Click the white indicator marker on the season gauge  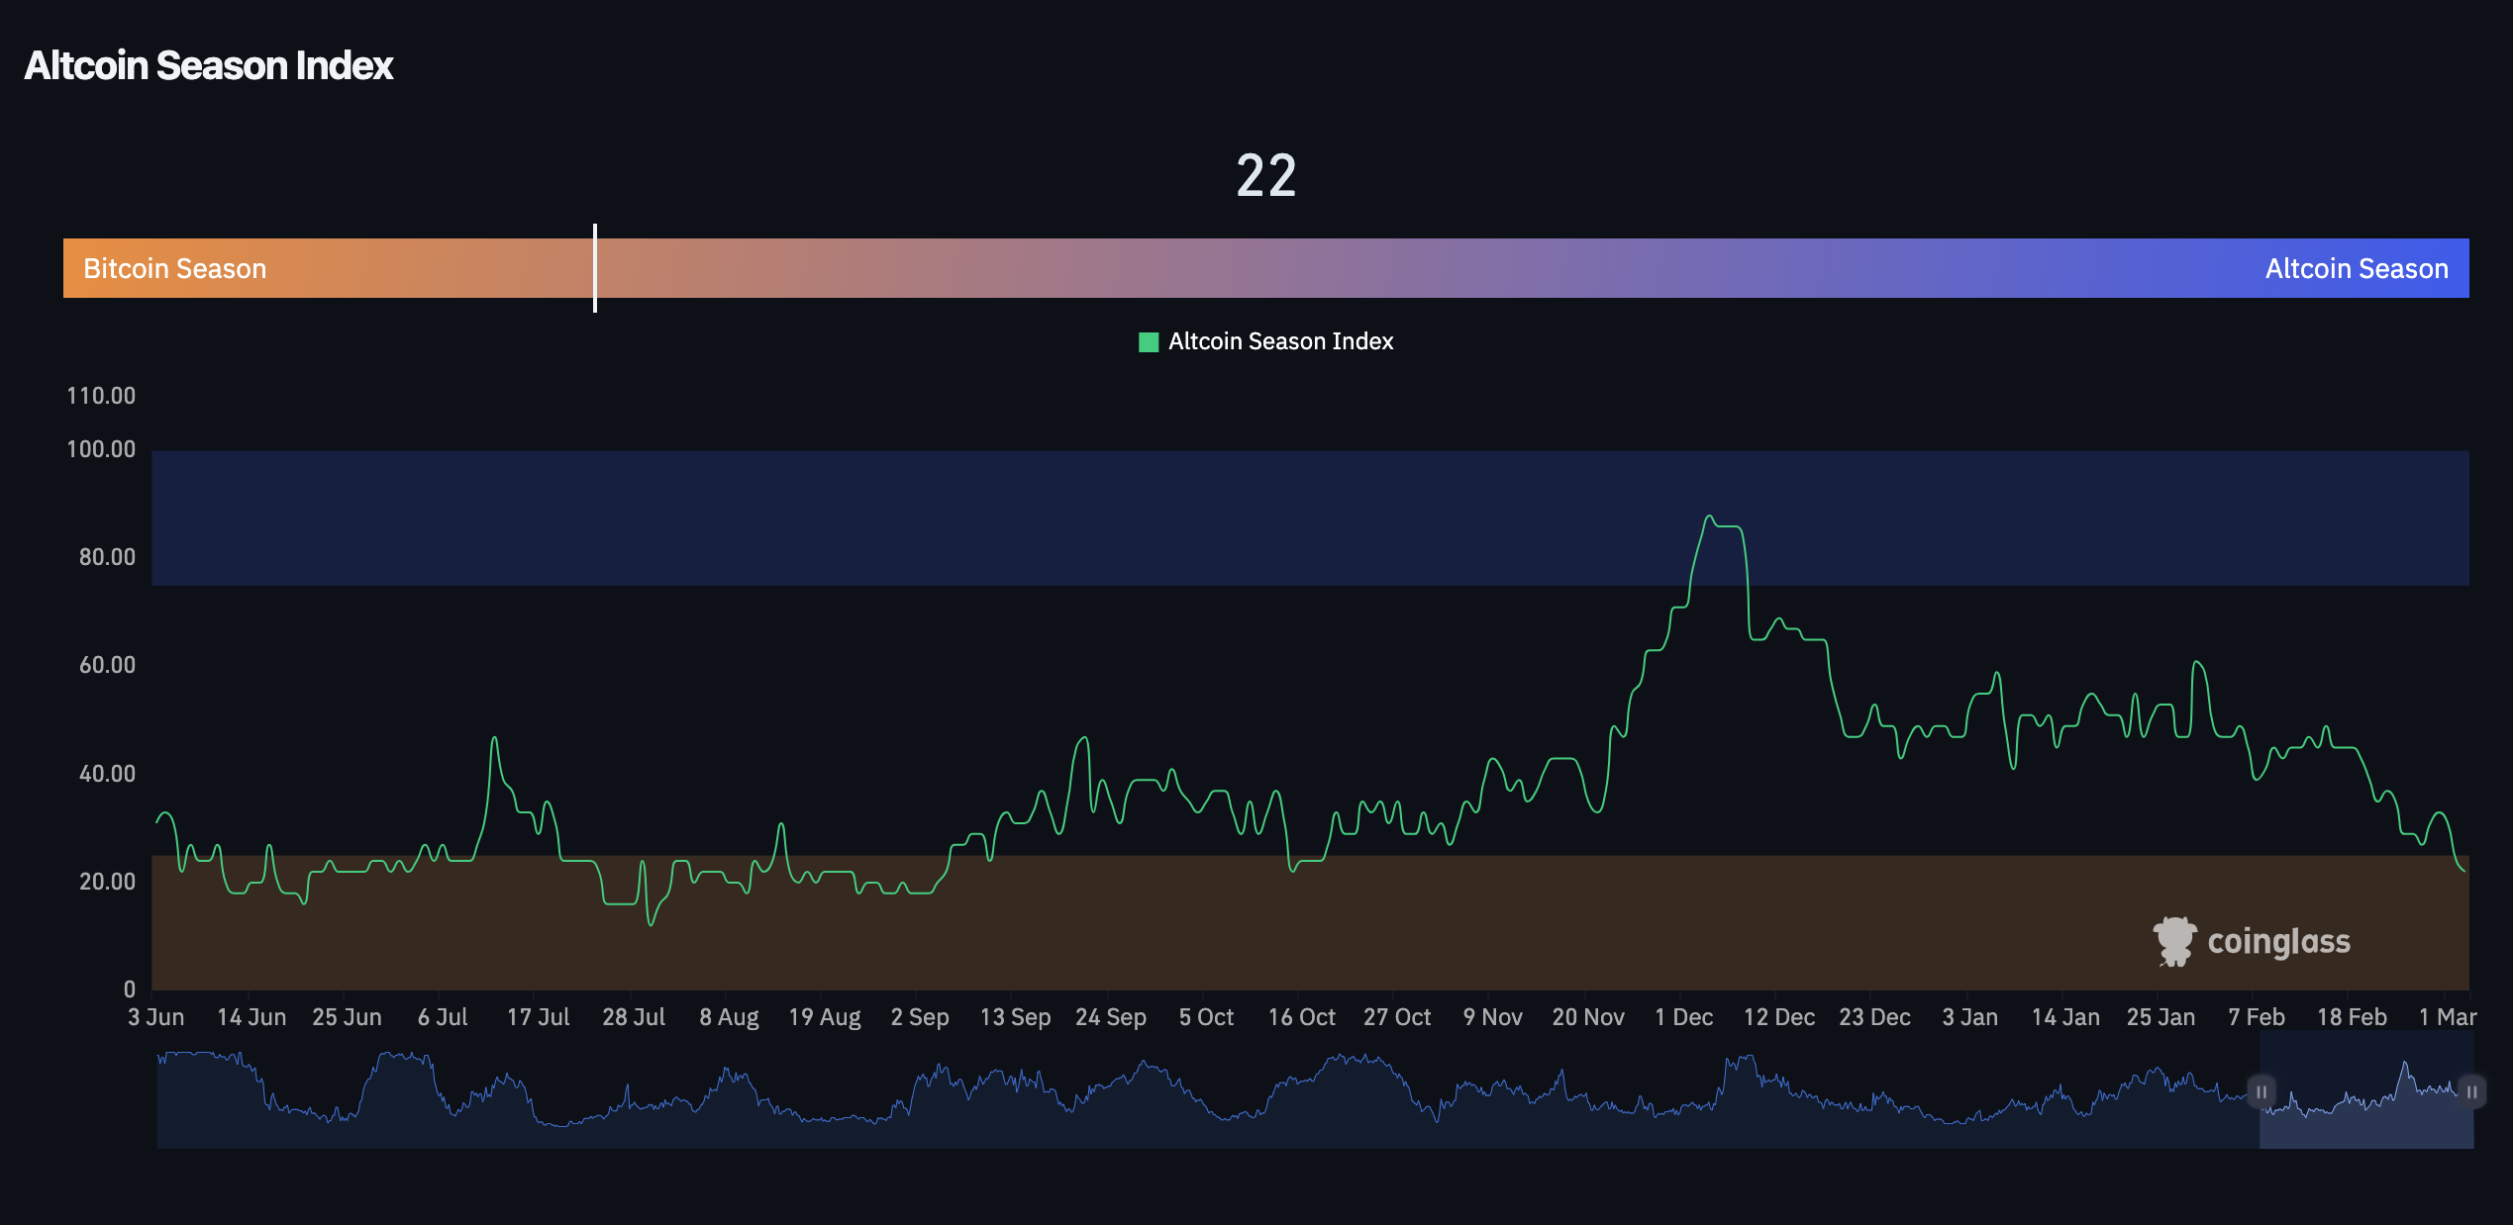click(595, 267)
